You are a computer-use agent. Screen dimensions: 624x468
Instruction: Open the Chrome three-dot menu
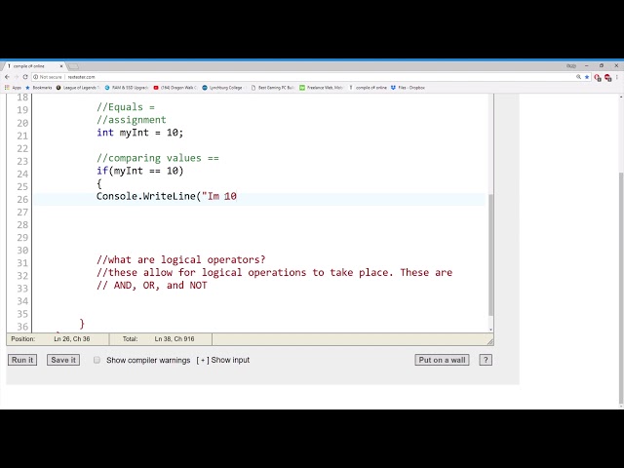pos(617,77)
